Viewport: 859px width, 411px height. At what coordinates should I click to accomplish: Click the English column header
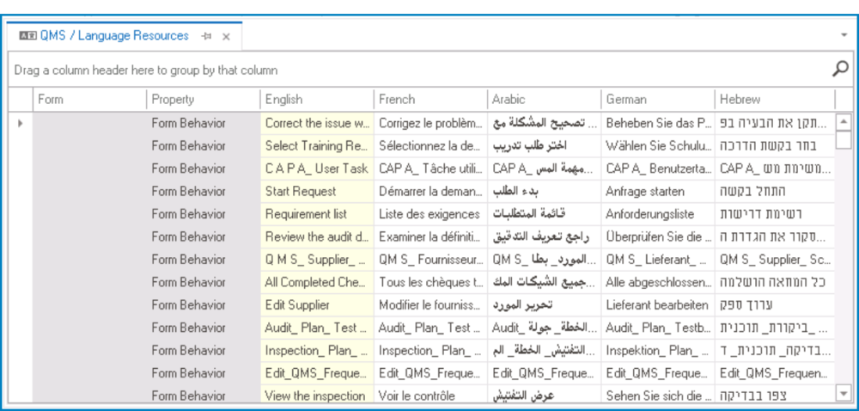click(316, 99)
